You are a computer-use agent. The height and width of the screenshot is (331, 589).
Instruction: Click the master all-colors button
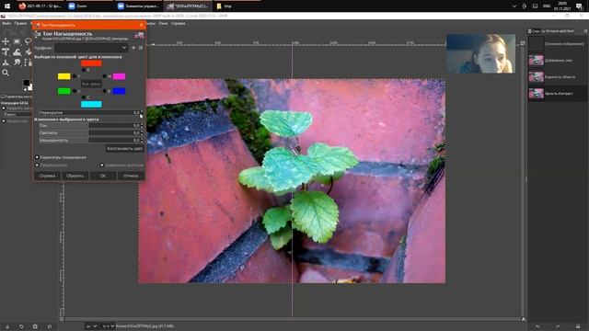91,84
